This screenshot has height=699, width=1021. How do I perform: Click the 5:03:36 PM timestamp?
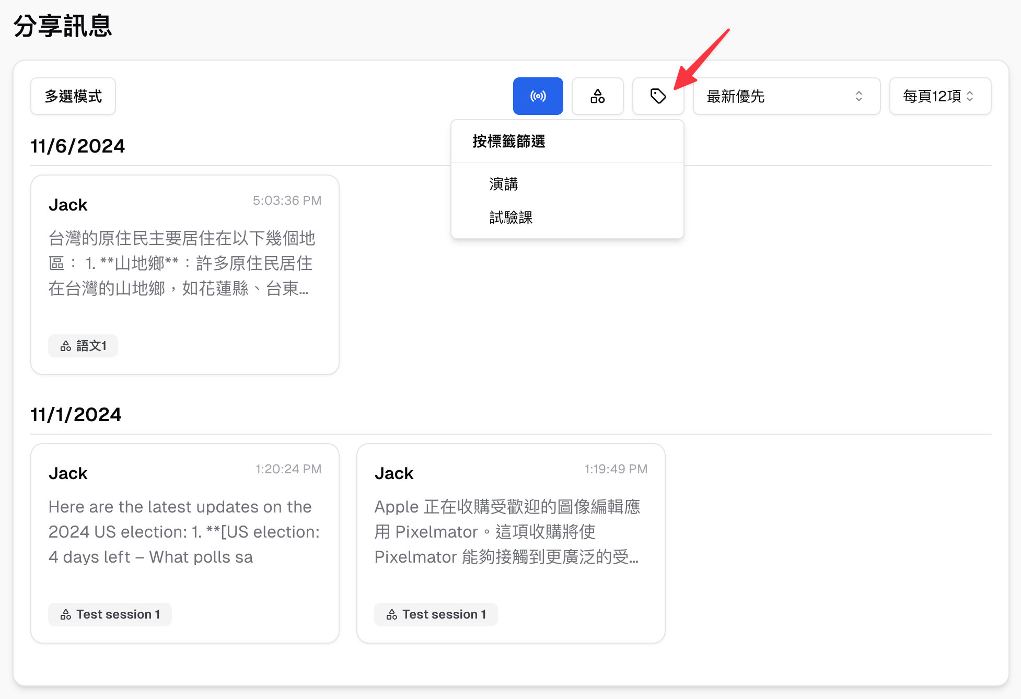[x=287, y=201]
